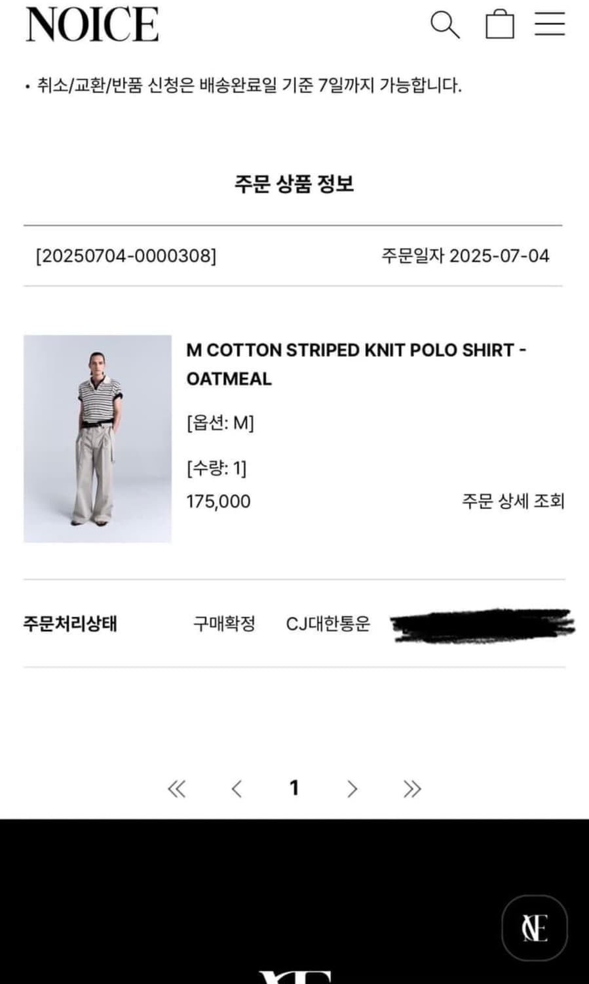Select page number 1
The width and height of the screenshot is (589, 984).
pos(294,787)
